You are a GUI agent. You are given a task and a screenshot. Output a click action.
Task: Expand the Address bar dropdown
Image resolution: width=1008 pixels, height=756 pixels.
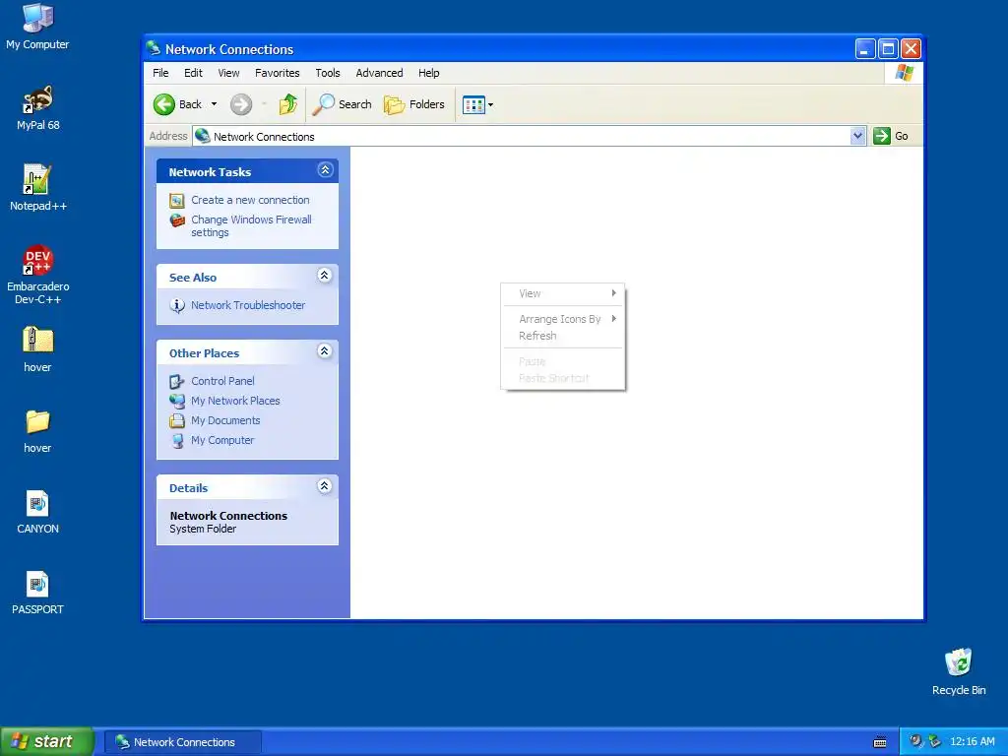coord(857,136)
